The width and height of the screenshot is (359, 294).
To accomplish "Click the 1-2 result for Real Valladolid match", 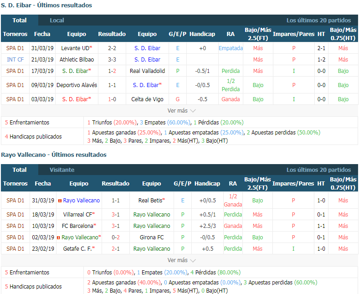I will [x=112, y=71].
